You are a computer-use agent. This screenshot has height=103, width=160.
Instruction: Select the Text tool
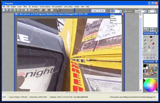[149, 47]
